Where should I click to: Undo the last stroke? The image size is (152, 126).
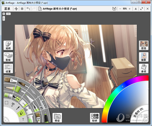(28, 9)
